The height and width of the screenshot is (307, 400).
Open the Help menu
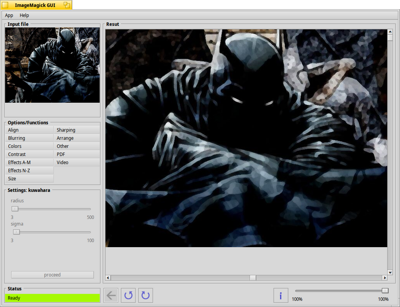point(24,15)
